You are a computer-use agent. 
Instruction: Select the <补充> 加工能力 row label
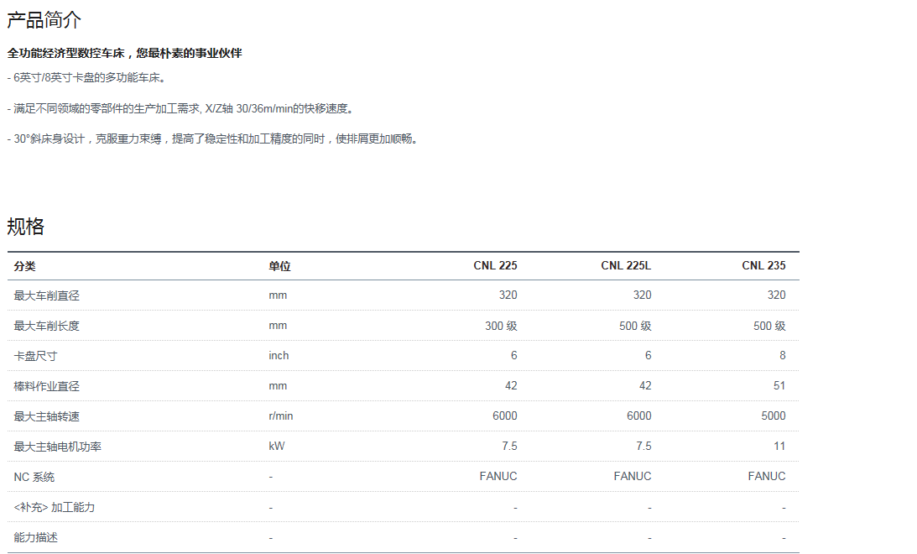(55, 507)
